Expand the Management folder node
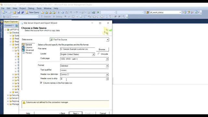208x117 pixels. coord(8,104)
